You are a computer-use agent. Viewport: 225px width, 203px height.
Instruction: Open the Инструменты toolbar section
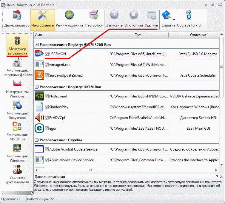pos(43,20)
